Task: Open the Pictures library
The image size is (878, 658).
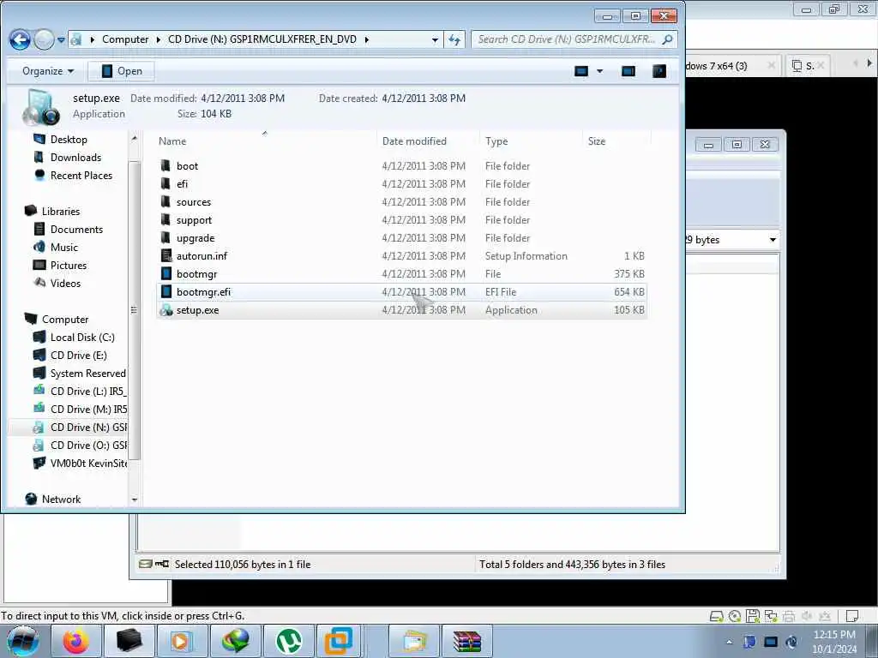Action: tap(69, 266)
